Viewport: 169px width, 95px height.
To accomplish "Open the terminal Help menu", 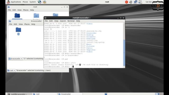I will pyautogui.click(x=78, y=21).
